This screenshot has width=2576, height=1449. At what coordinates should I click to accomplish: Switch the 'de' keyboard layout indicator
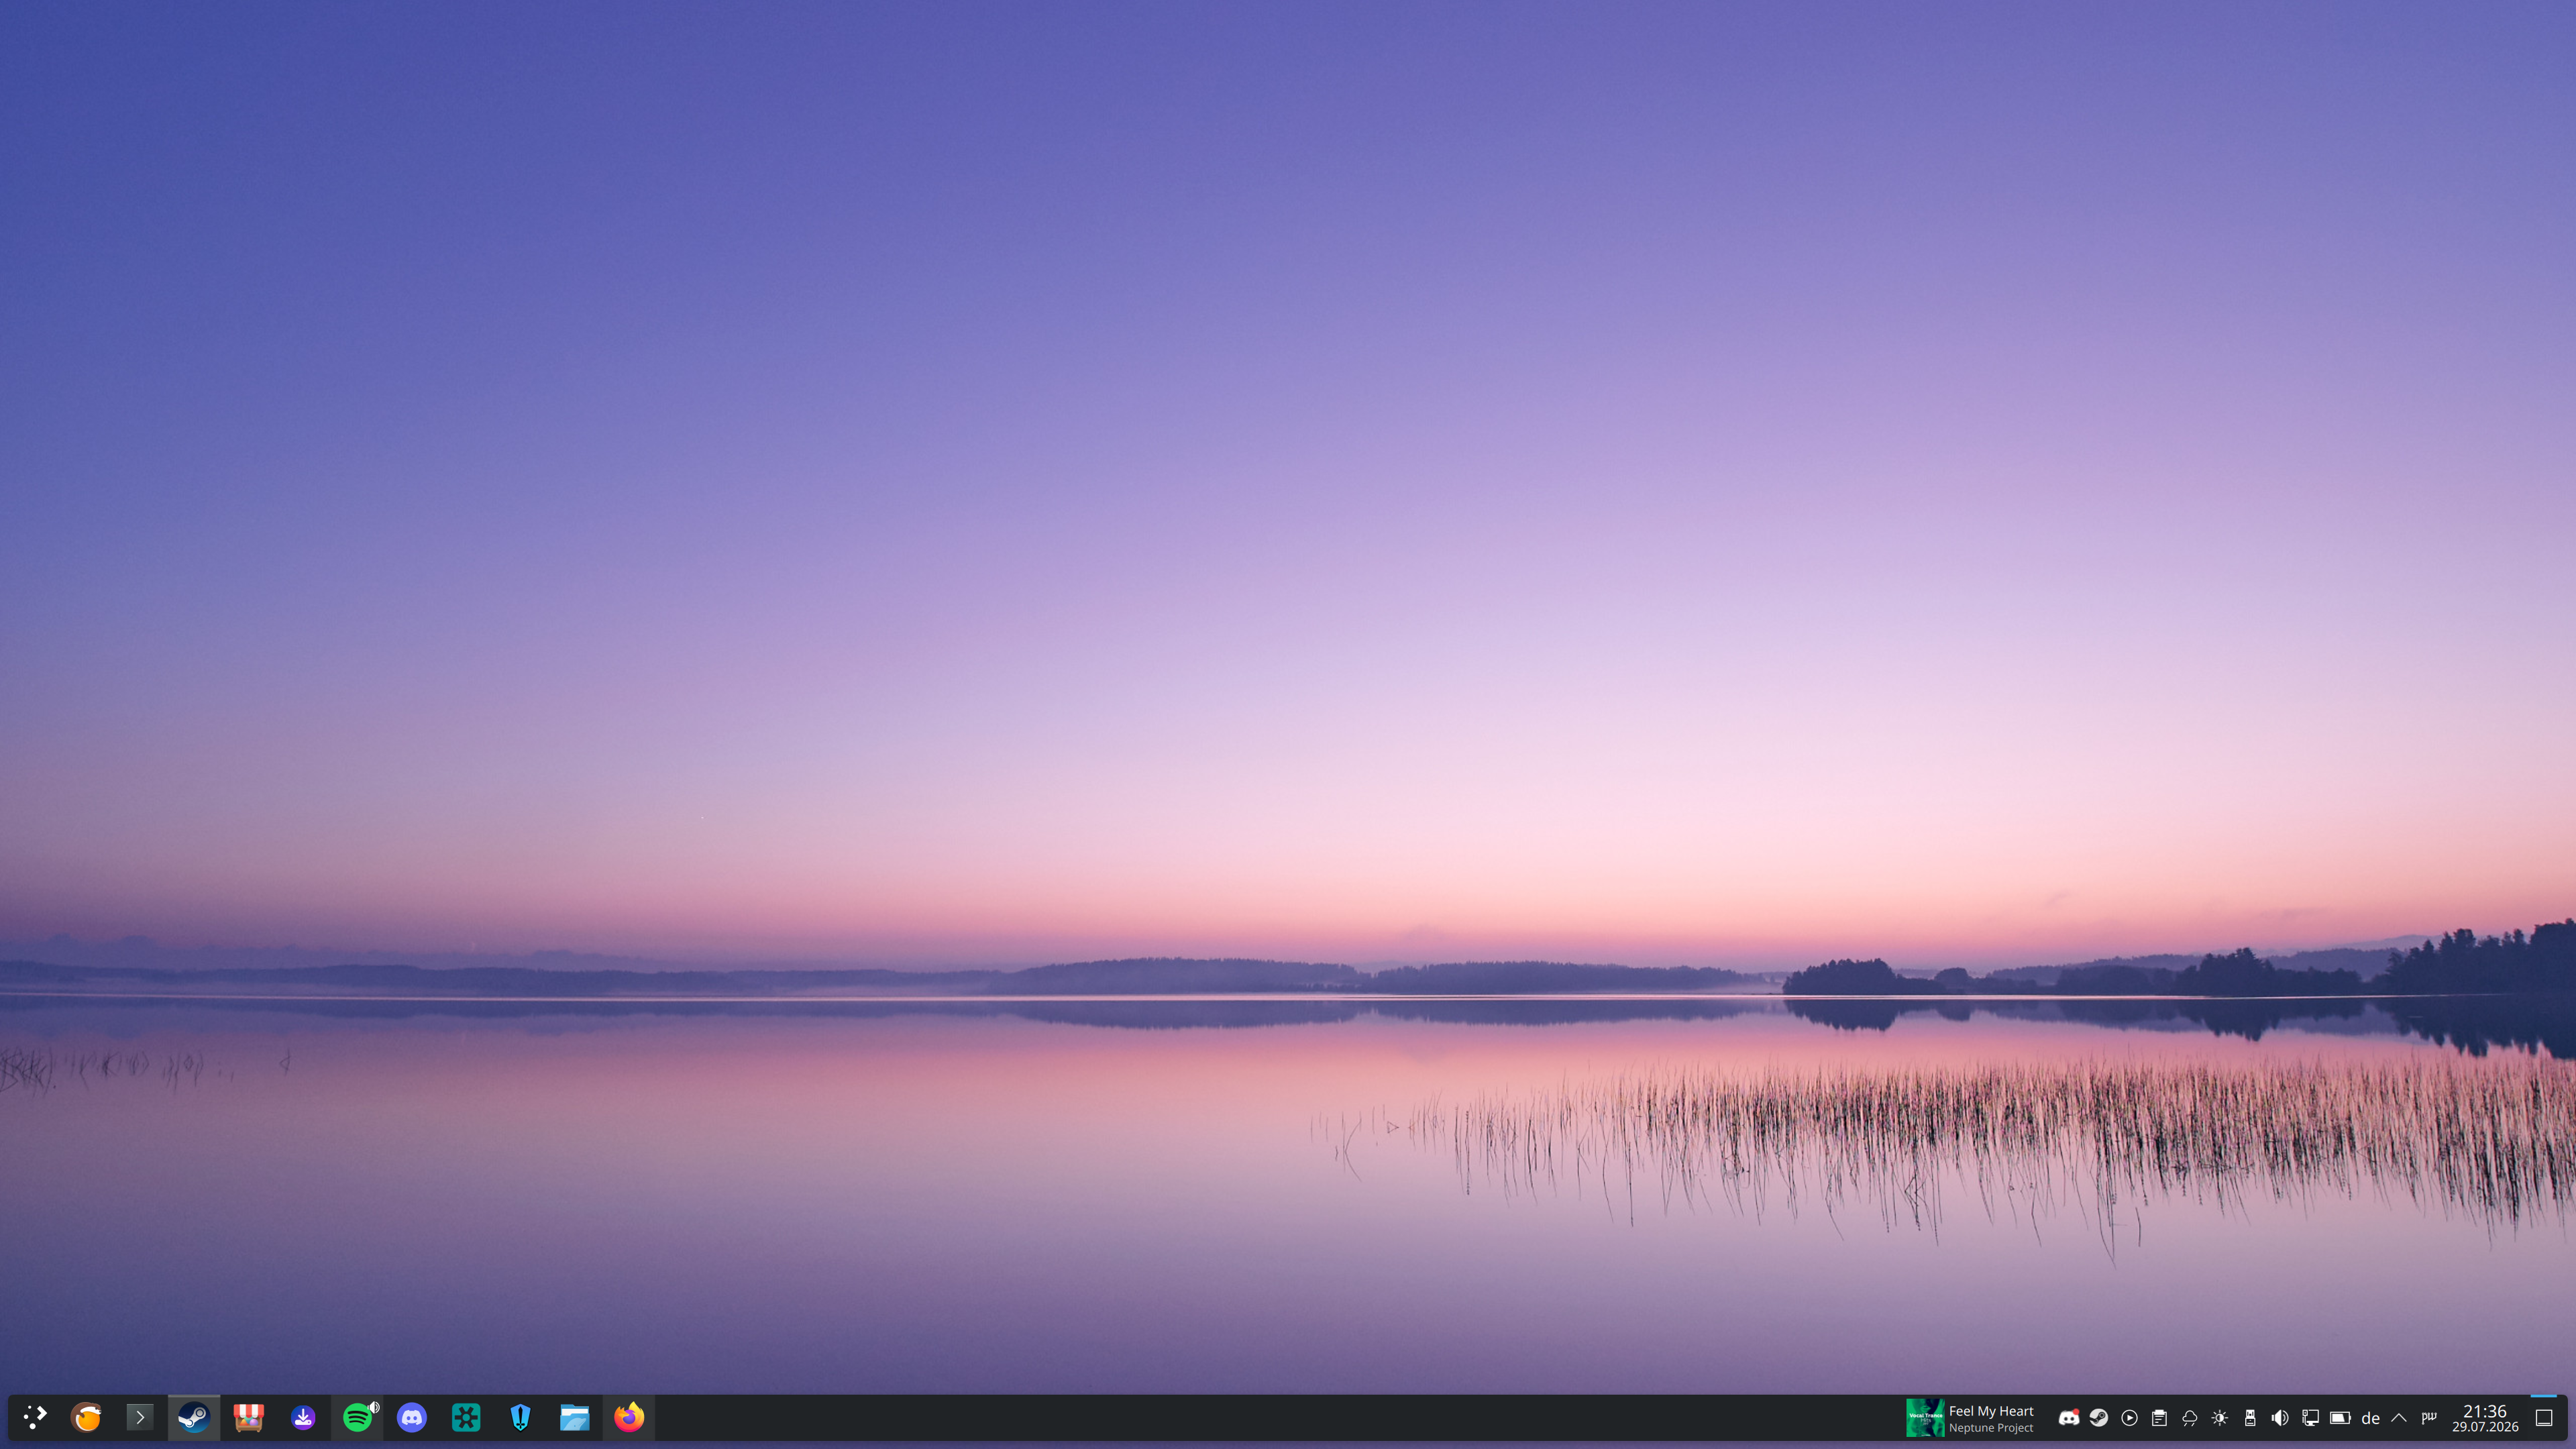(x=2370, y=1418)
